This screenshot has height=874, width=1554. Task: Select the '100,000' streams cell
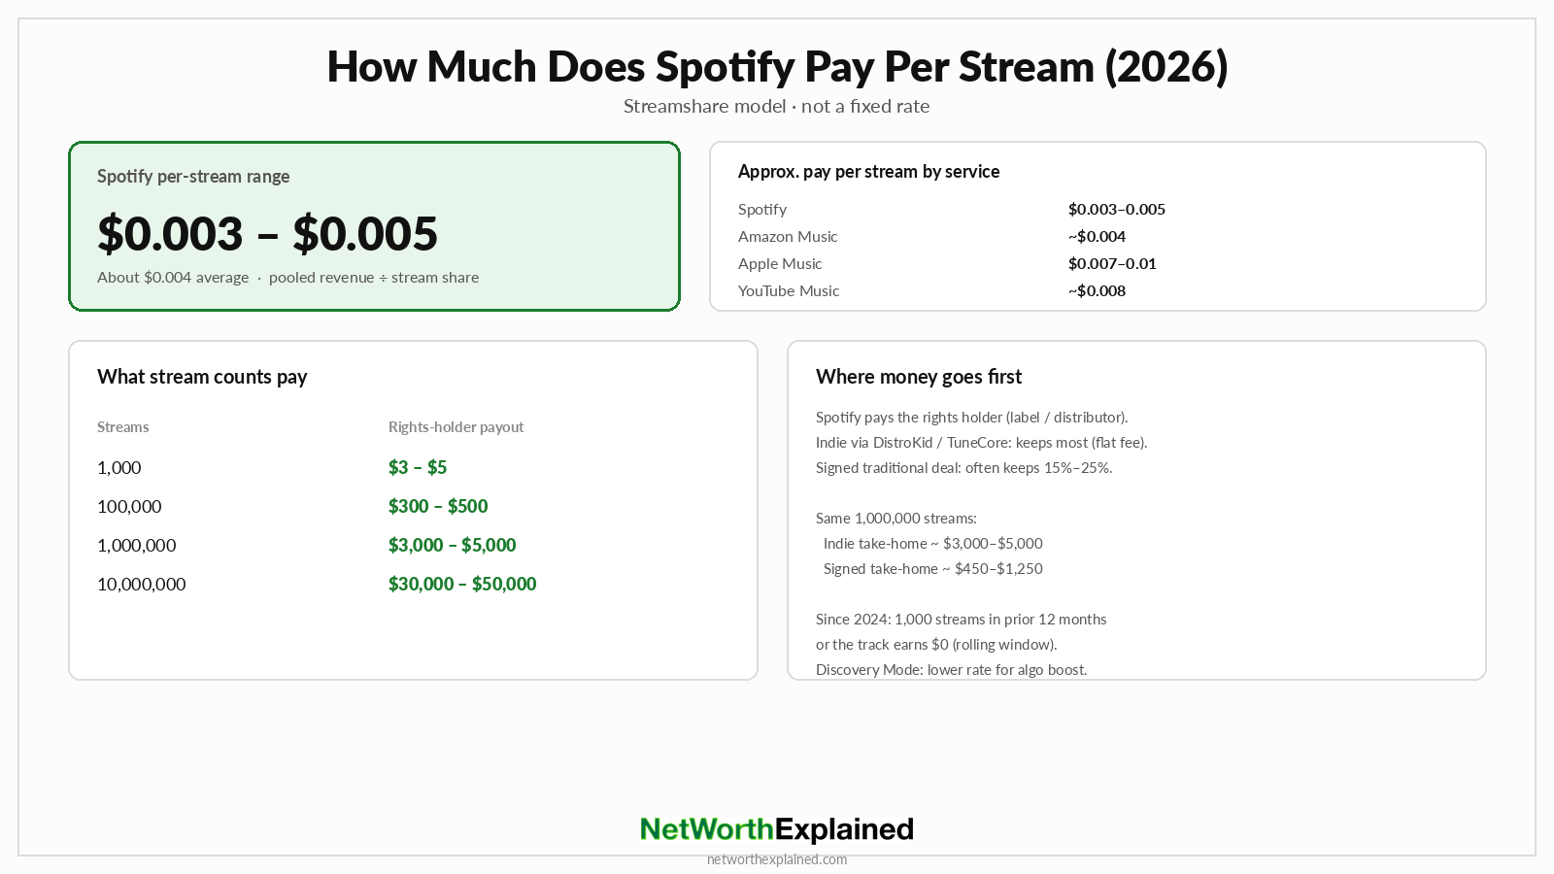pyautogui.click(x=129, y=507)
